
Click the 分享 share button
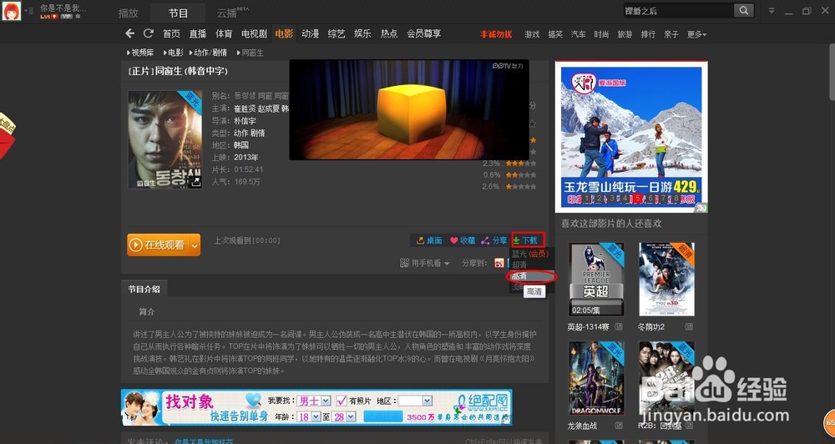point(493,240)
